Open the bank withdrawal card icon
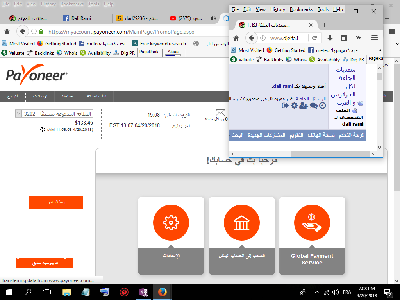This screenshot has width=400, height=300. point(241,222)
